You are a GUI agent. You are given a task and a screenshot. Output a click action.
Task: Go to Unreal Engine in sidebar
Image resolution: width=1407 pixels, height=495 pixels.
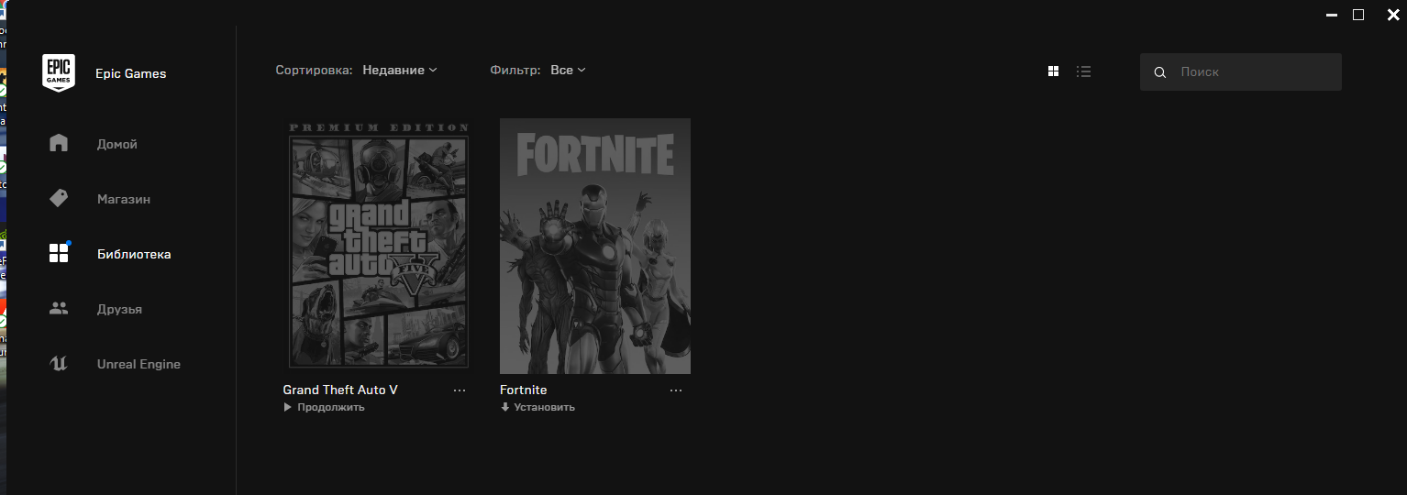[138, 364]
